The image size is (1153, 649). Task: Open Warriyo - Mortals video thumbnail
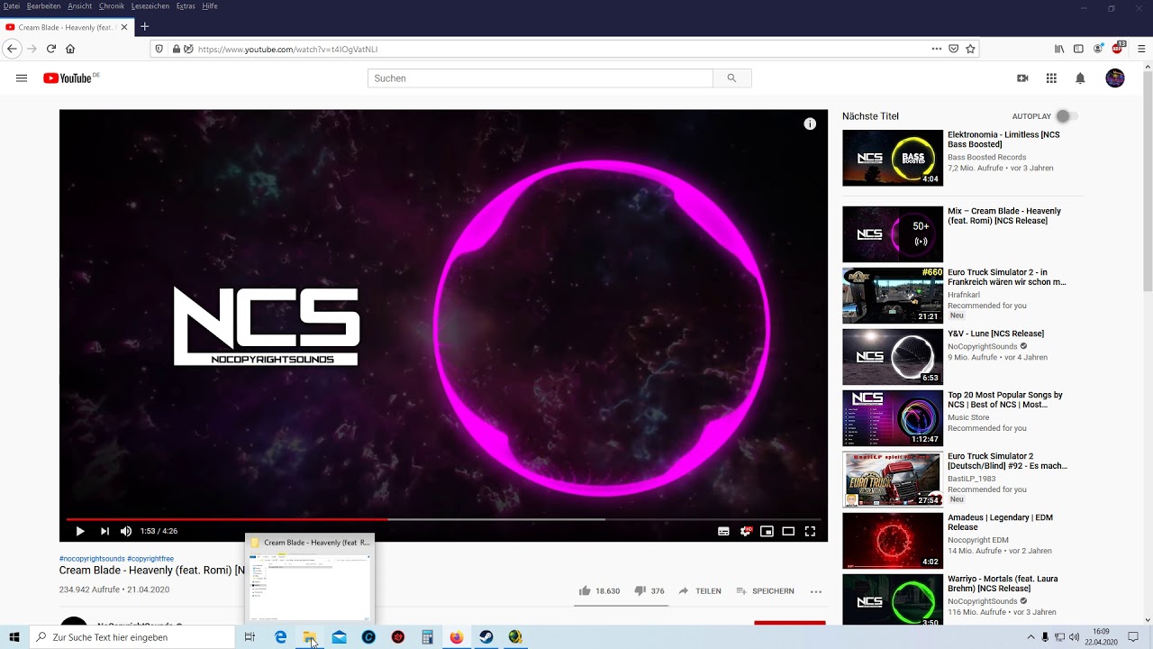[x=893, y=599]
